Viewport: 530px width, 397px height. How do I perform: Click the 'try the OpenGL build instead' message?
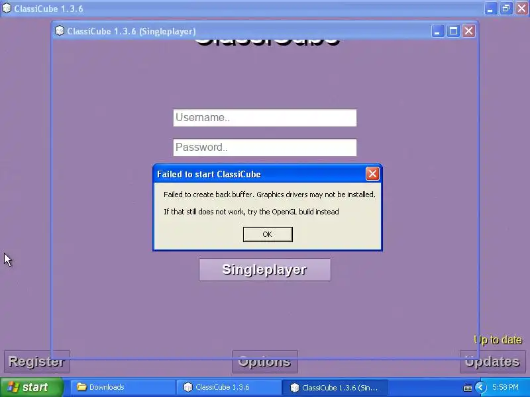tap(251, 212)
